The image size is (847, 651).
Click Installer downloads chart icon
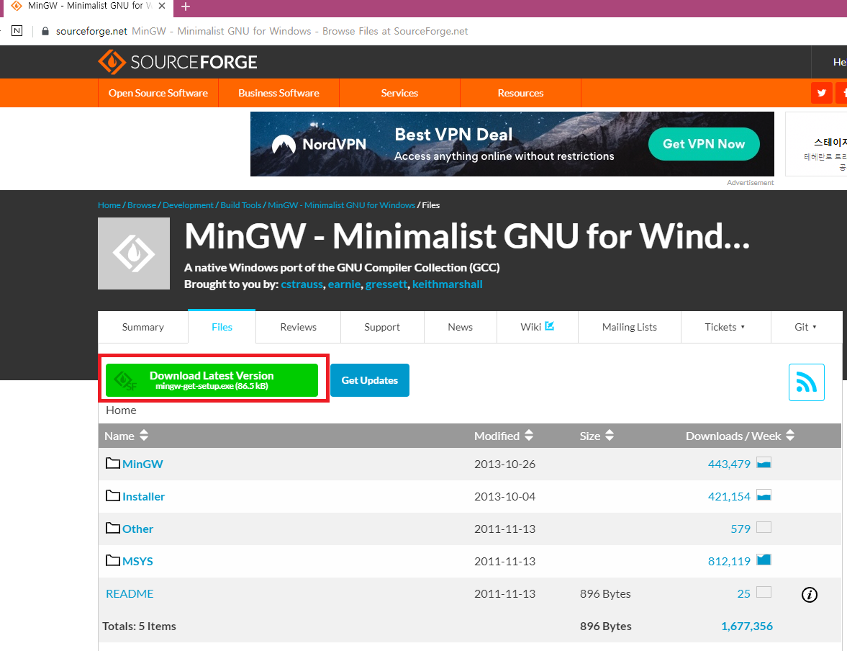tap(764, 495)
